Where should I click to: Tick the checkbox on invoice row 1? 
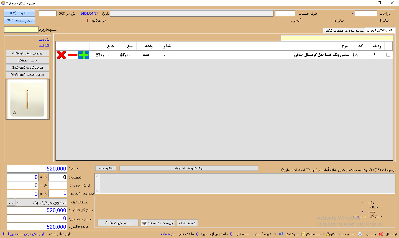[388, 55]
